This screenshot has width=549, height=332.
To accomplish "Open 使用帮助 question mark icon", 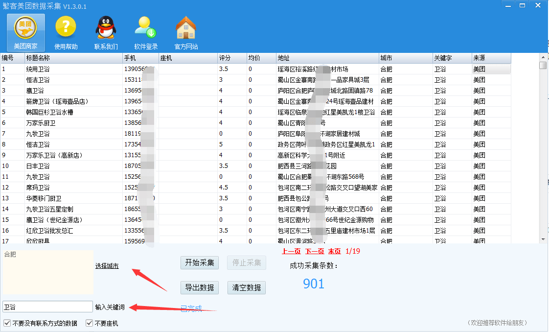I will [x=66, y=33].
